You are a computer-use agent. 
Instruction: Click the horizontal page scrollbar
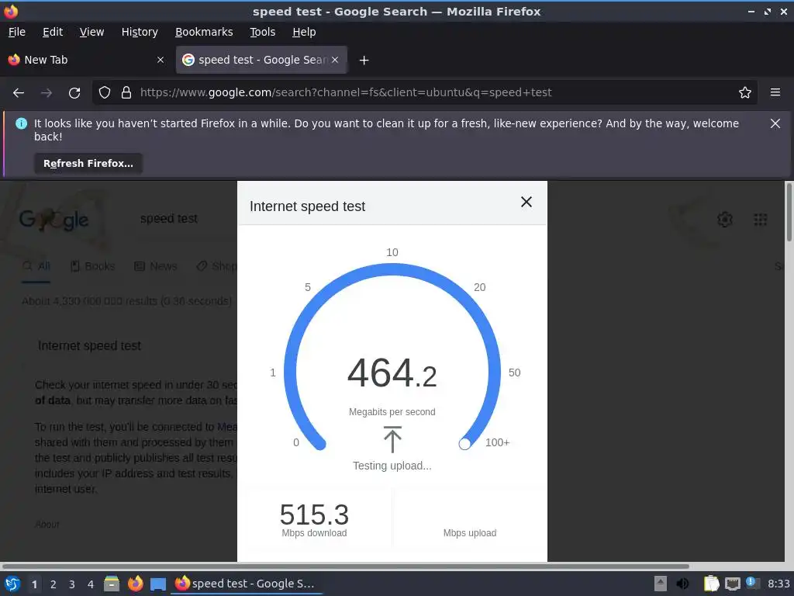(x=345, y=566)
